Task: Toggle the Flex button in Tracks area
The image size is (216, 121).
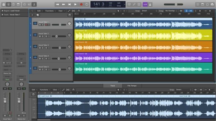Action: pos(74,11)
